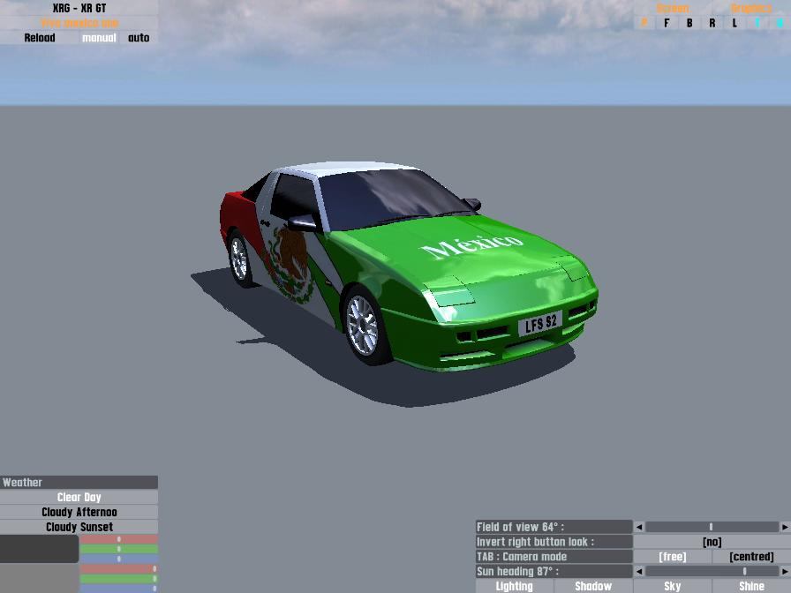Select the F front view button
Screen dimensions: 791x593
(x=667, y=23)
